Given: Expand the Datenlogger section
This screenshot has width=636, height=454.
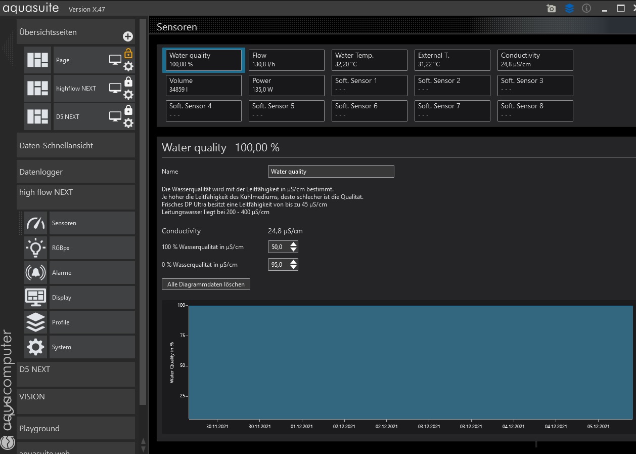Looking at the screenshot, I should 76,172.
